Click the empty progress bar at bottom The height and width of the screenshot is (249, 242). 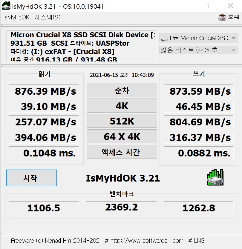pyautogui.click(x=123, y=226)
